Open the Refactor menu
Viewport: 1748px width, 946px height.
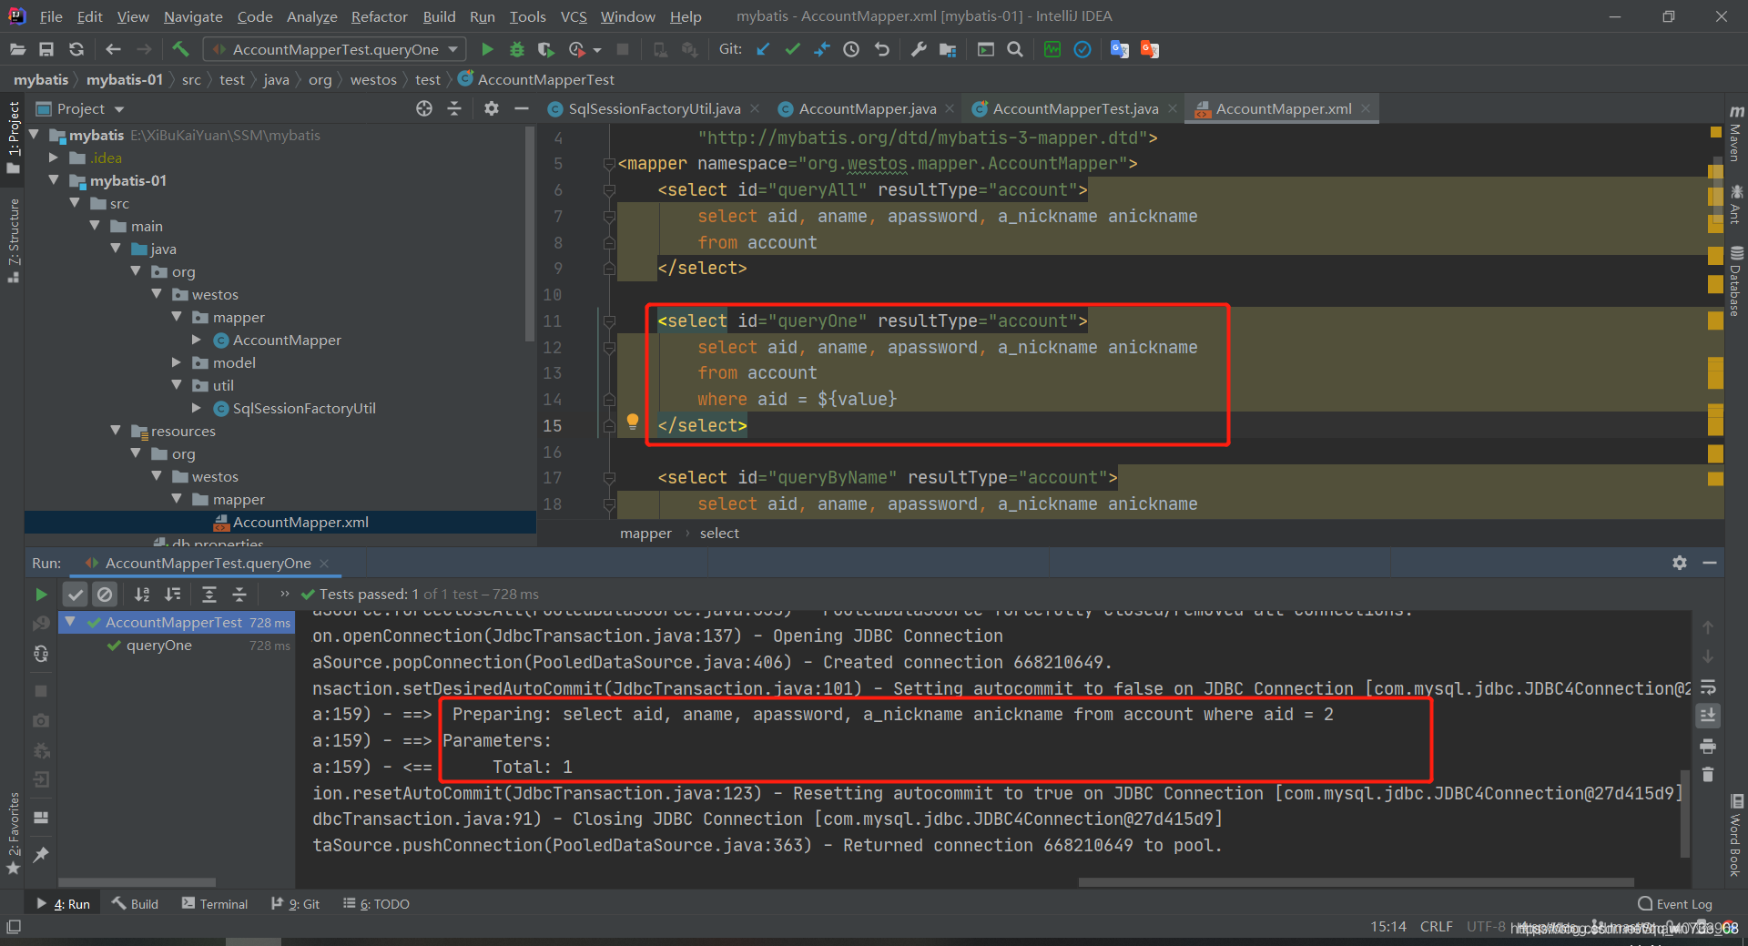(379, 16)
